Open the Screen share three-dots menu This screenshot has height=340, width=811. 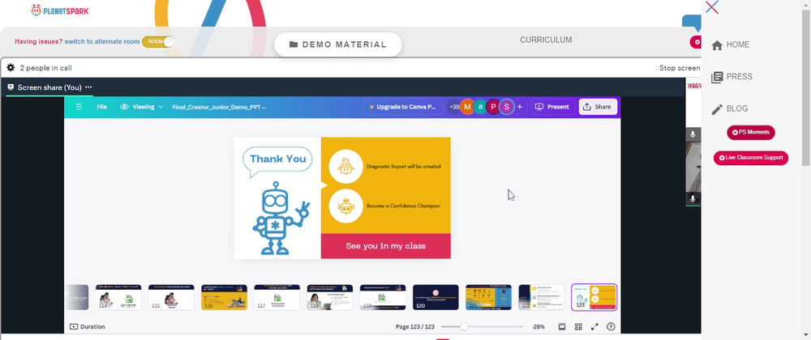(x=88, y=87)
